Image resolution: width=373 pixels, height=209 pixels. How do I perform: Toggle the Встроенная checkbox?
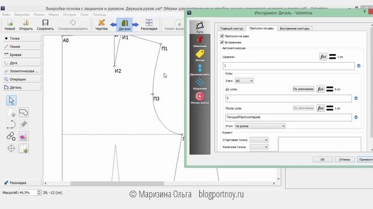222,42
